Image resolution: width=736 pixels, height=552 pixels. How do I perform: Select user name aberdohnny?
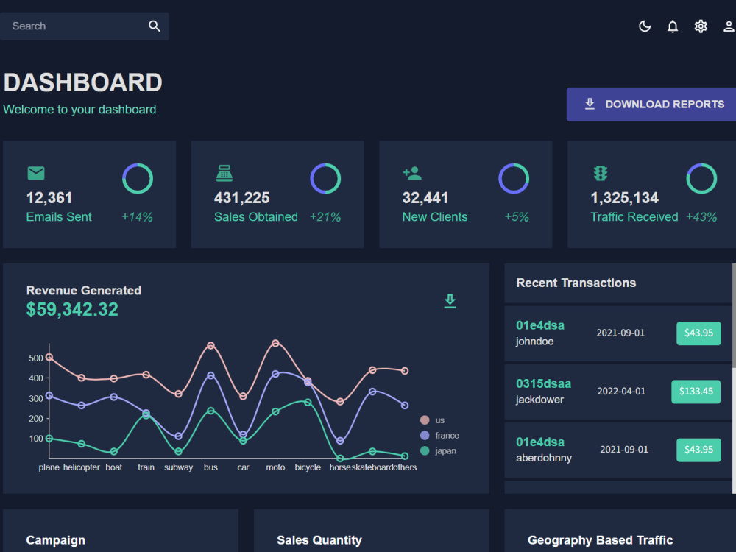pyautogui.click(x=544, y=458)
